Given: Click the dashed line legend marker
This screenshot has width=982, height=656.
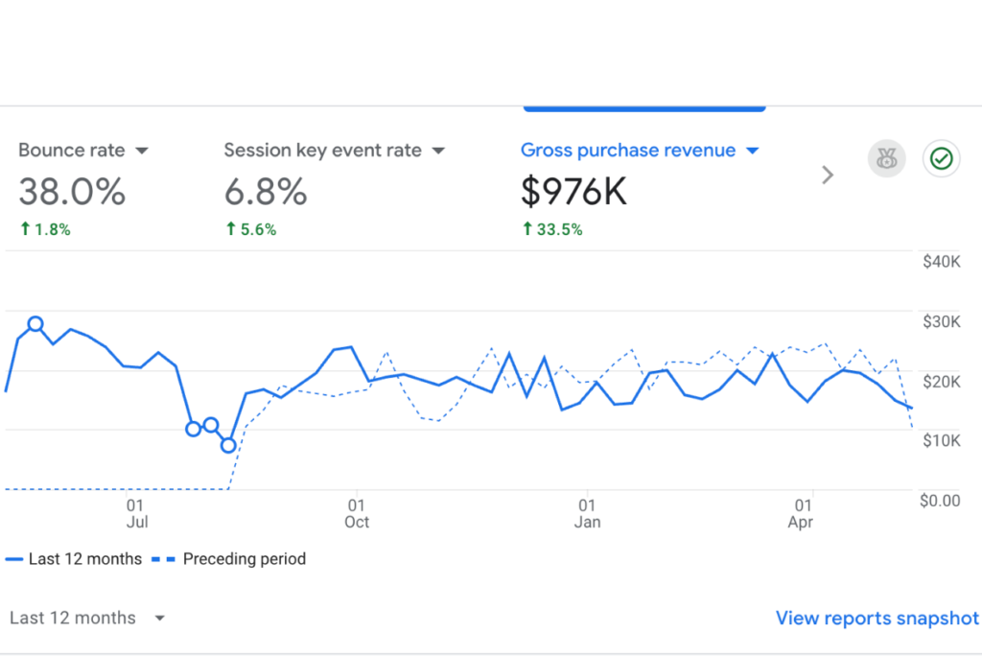Looking at the screenshot, I should (x=165, y=559).
